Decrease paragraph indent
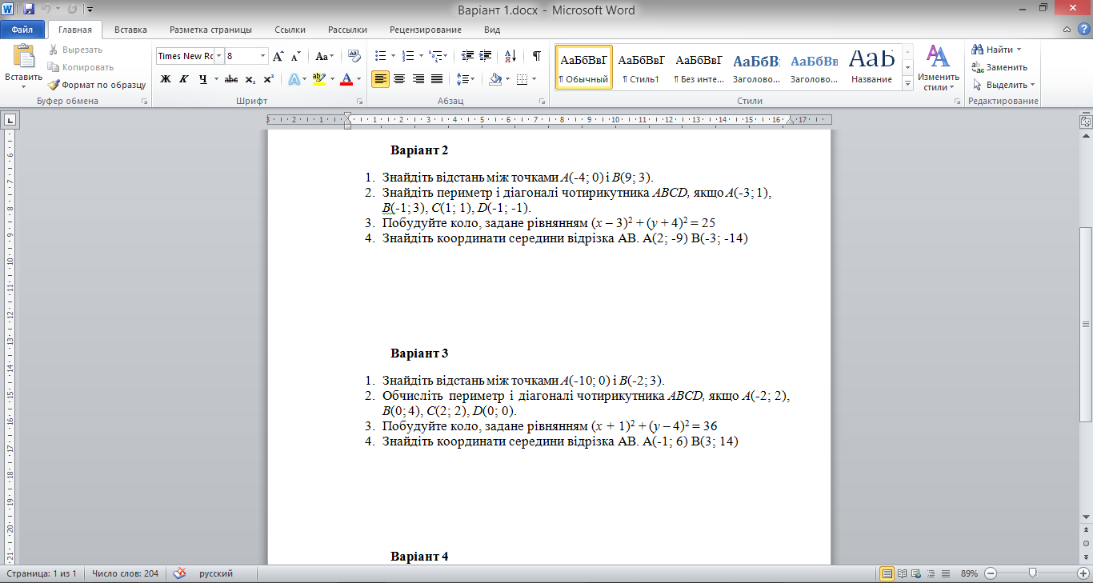 tap(467, 56)
